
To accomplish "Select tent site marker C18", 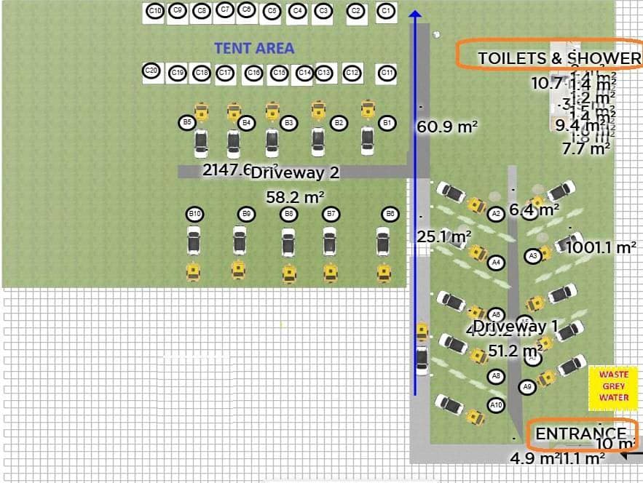I will 202,73.
